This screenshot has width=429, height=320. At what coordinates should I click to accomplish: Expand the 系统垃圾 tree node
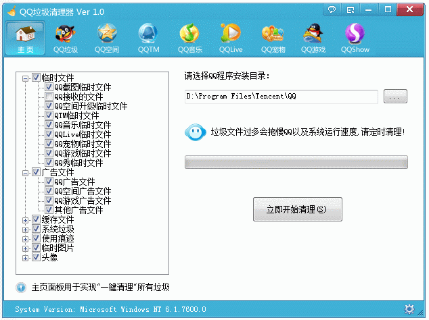[25, 230]
